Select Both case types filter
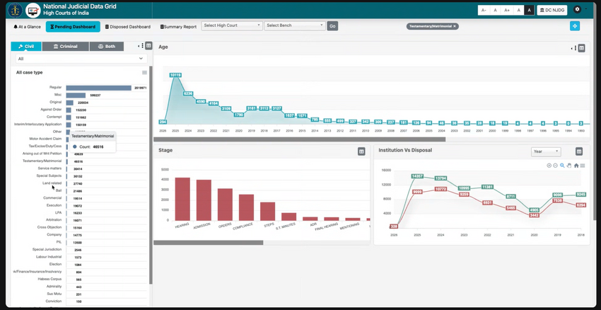The width and height of the screenshot is (601, 310). click(107, 46)
